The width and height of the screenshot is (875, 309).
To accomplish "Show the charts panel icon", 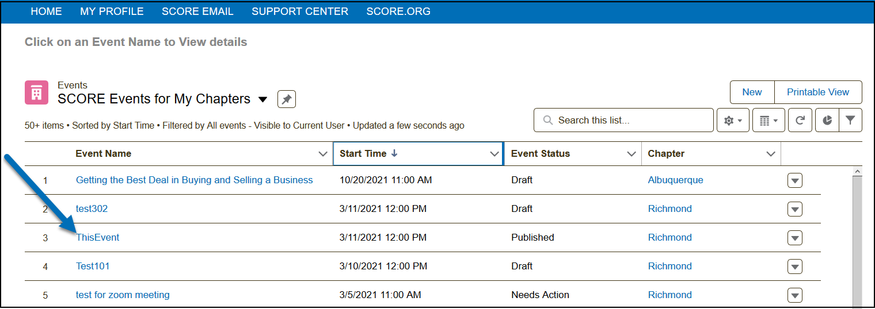I will click(827, 121).
